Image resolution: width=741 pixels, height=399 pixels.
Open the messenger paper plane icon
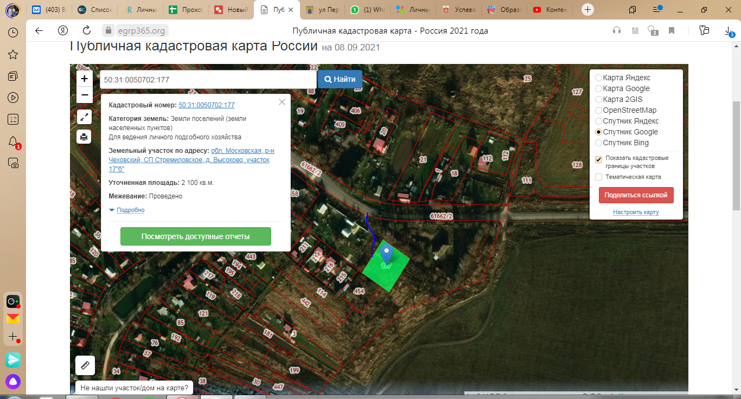click(x=13, y=359)
